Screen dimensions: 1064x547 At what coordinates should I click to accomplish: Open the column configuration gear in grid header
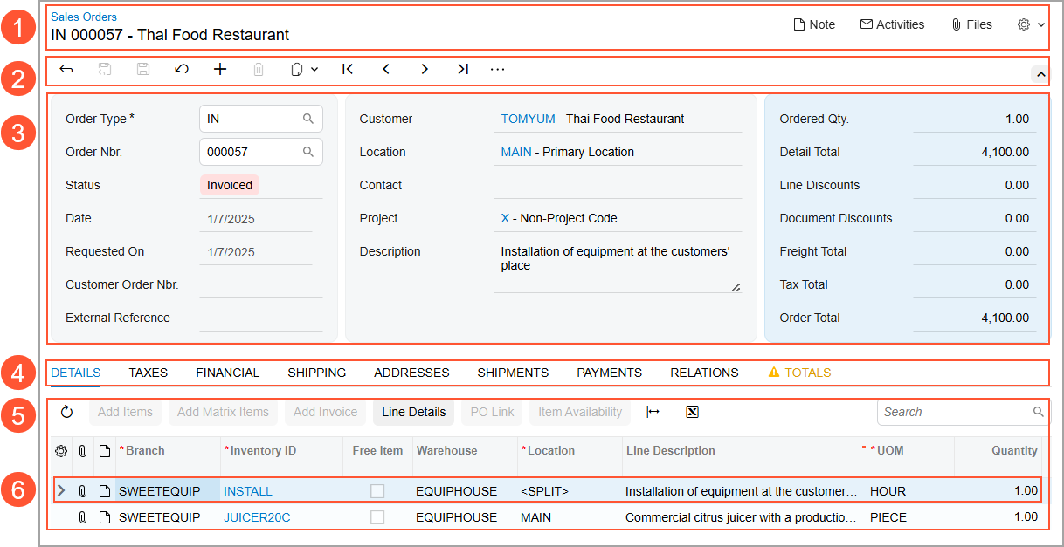[60, 451]
